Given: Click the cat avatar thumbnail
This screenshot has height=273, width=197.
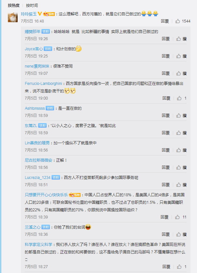Looking at the screenshot, I should [x=13, y=17].
